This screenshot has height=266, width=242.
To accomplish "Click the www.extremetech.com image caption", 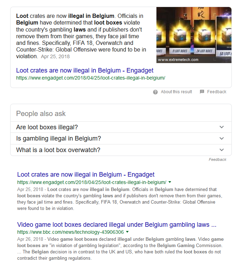I will click(178, 60).
